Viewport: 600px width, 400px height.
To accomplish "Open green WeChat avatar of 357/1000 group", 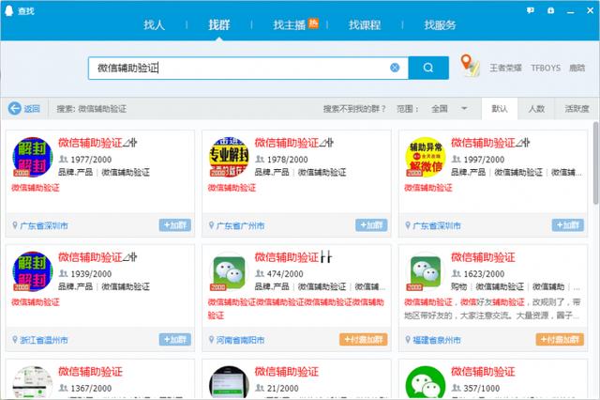I will pyautogui.click(x=426, y=382).
